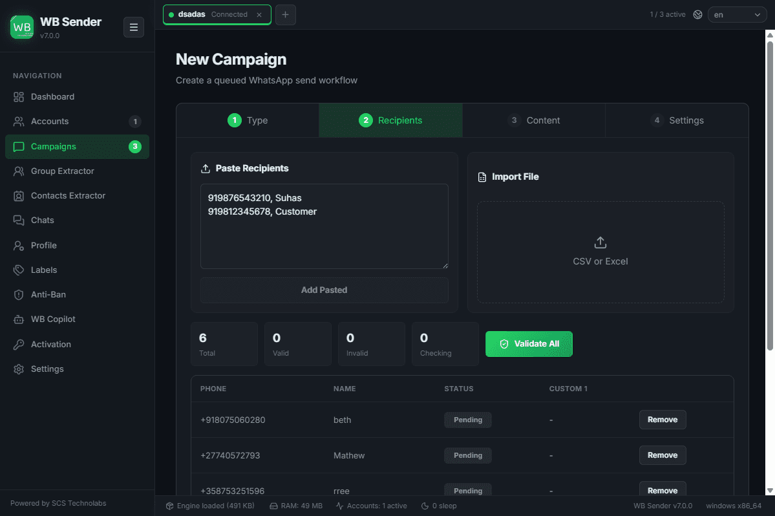Open Labels tag section
This screenshot has height=516, width=775.
point(77,270)
